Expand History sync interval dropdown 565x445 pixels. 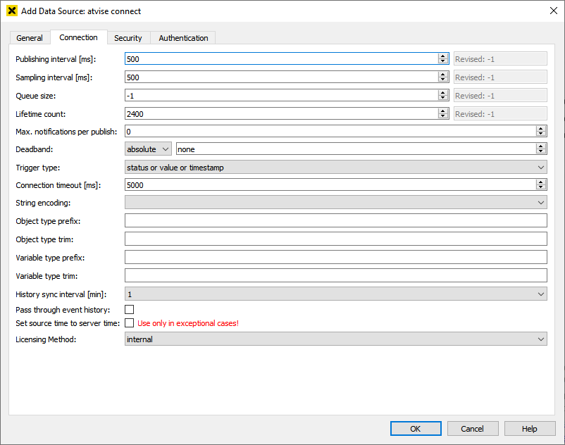(x=335, y=294)
